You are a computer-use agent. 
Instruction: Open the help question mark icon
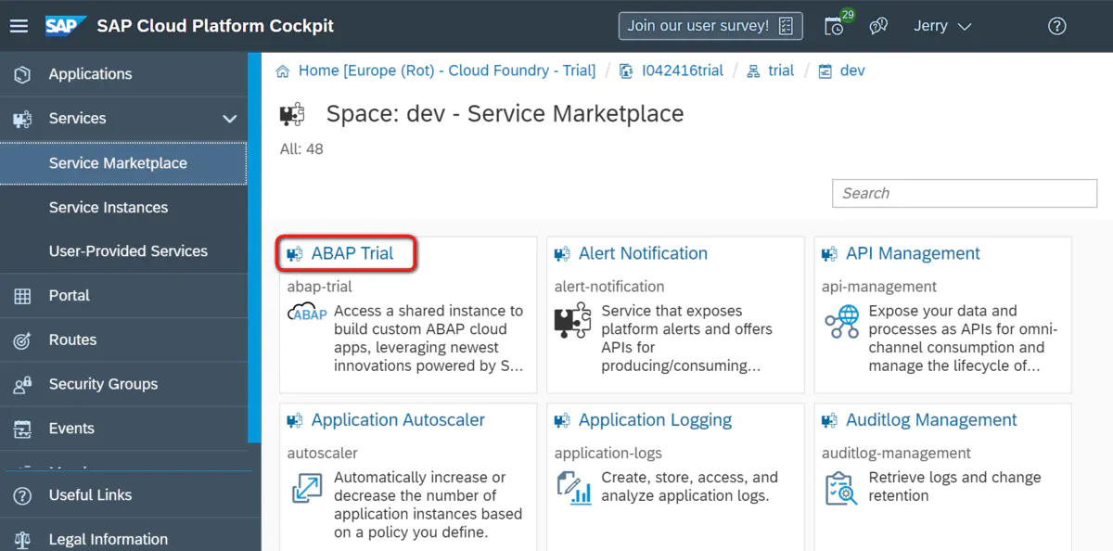point(1056,26)
